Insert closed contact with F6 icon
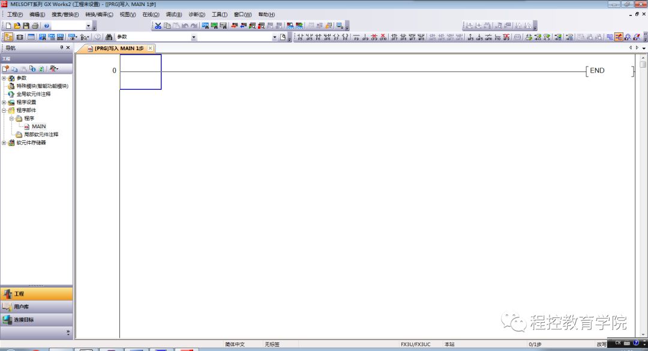Image resolution: width=648 pixels, height=351 pixels. click(x=318, y=37)
